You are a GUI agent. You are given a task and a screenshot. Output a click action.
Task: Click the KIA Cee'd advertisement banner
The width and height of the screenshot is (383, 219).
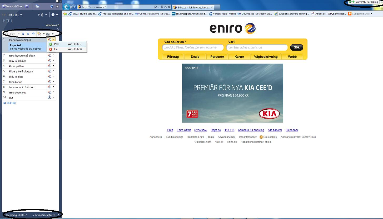pos(233,93)
